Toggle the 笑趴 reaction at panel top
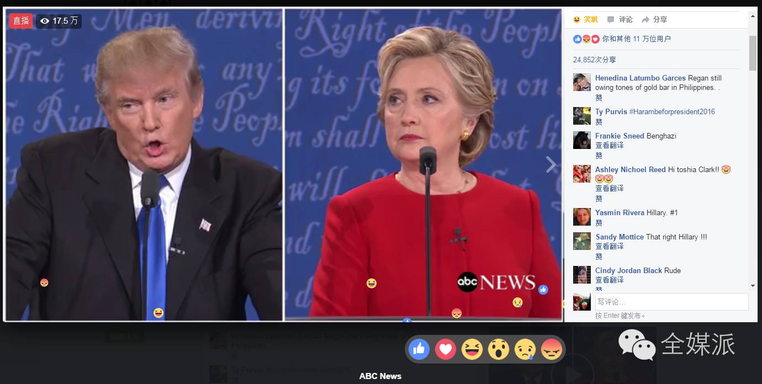 [x=585, y=19]
